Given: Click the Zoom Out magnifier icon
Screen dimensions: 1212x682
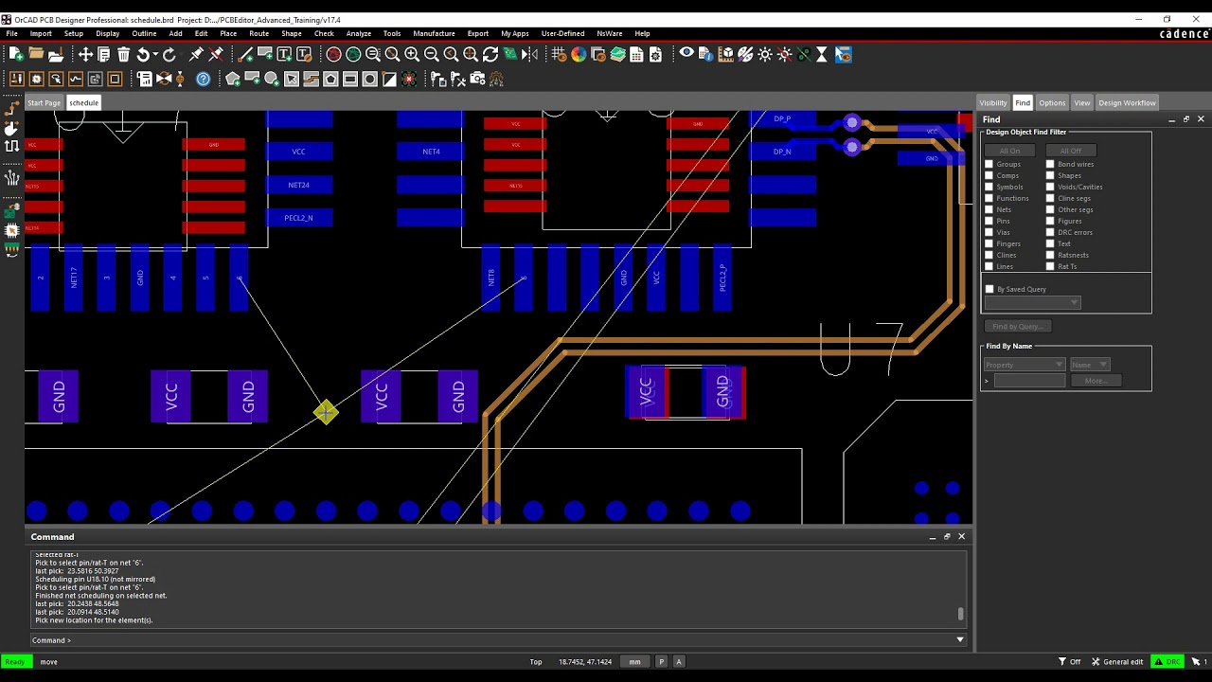Looking at the screenshot, I should [x=431, y=54].
